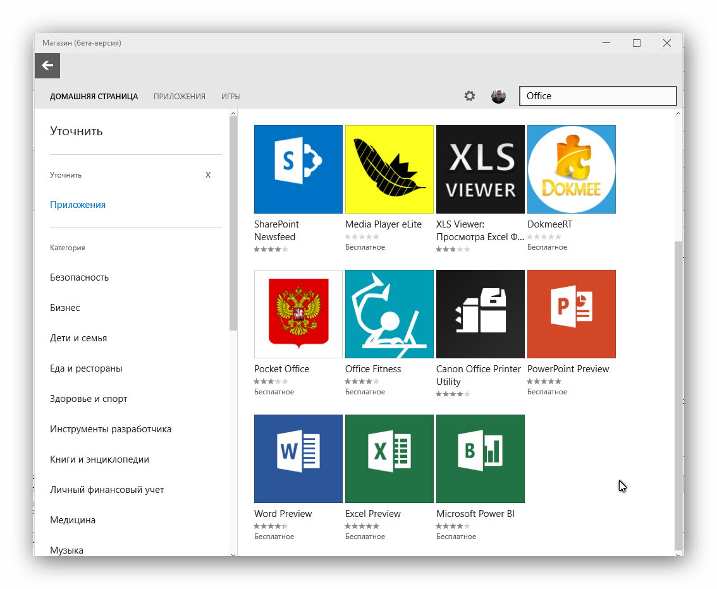Click the Word Preview title text

[283, 514]
